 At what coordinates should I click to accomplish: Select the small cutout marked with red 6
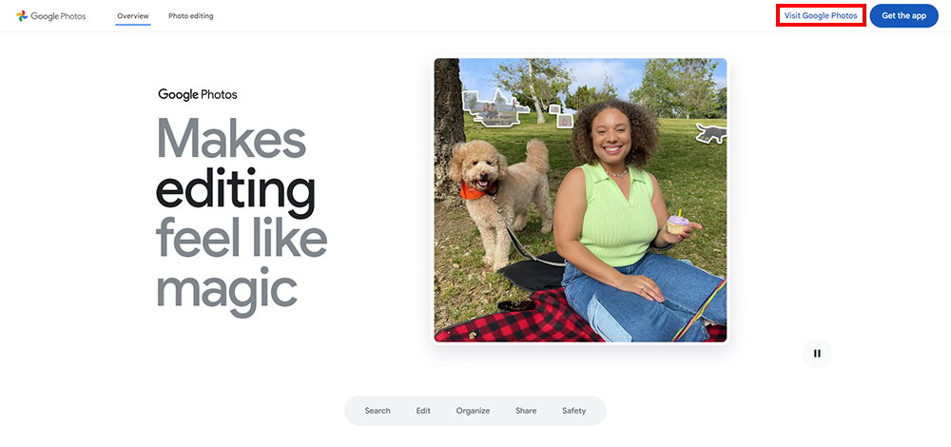point(565,121)
